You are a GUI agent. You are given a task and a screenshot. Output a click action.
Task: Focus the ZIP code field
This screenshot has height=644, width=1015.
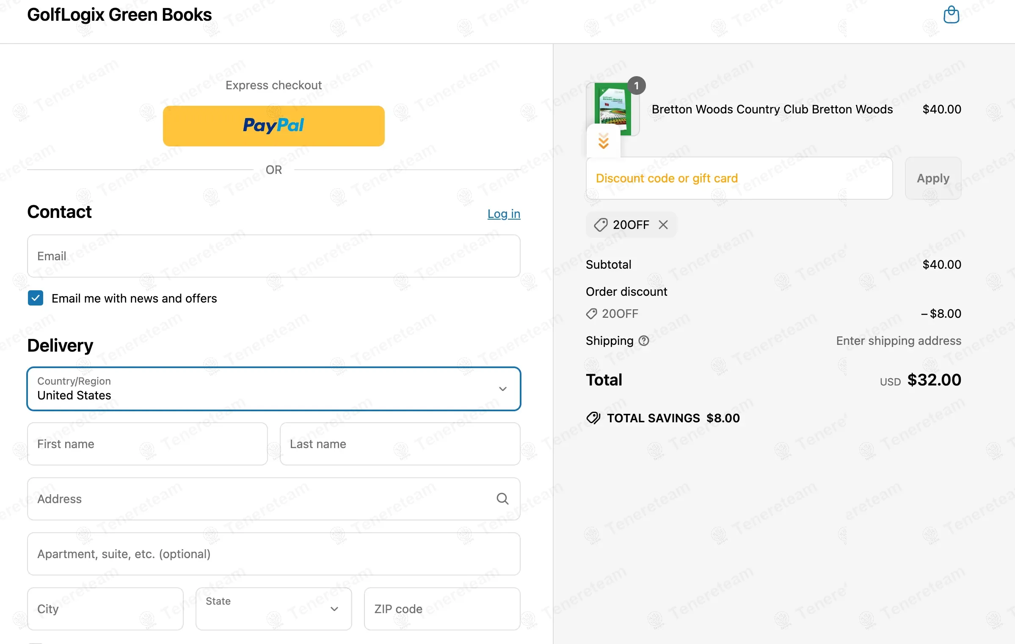tap(442, 609)
